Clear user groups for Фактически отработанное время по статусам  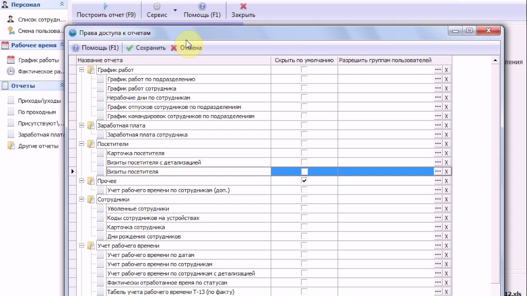[x=447, y=282]
